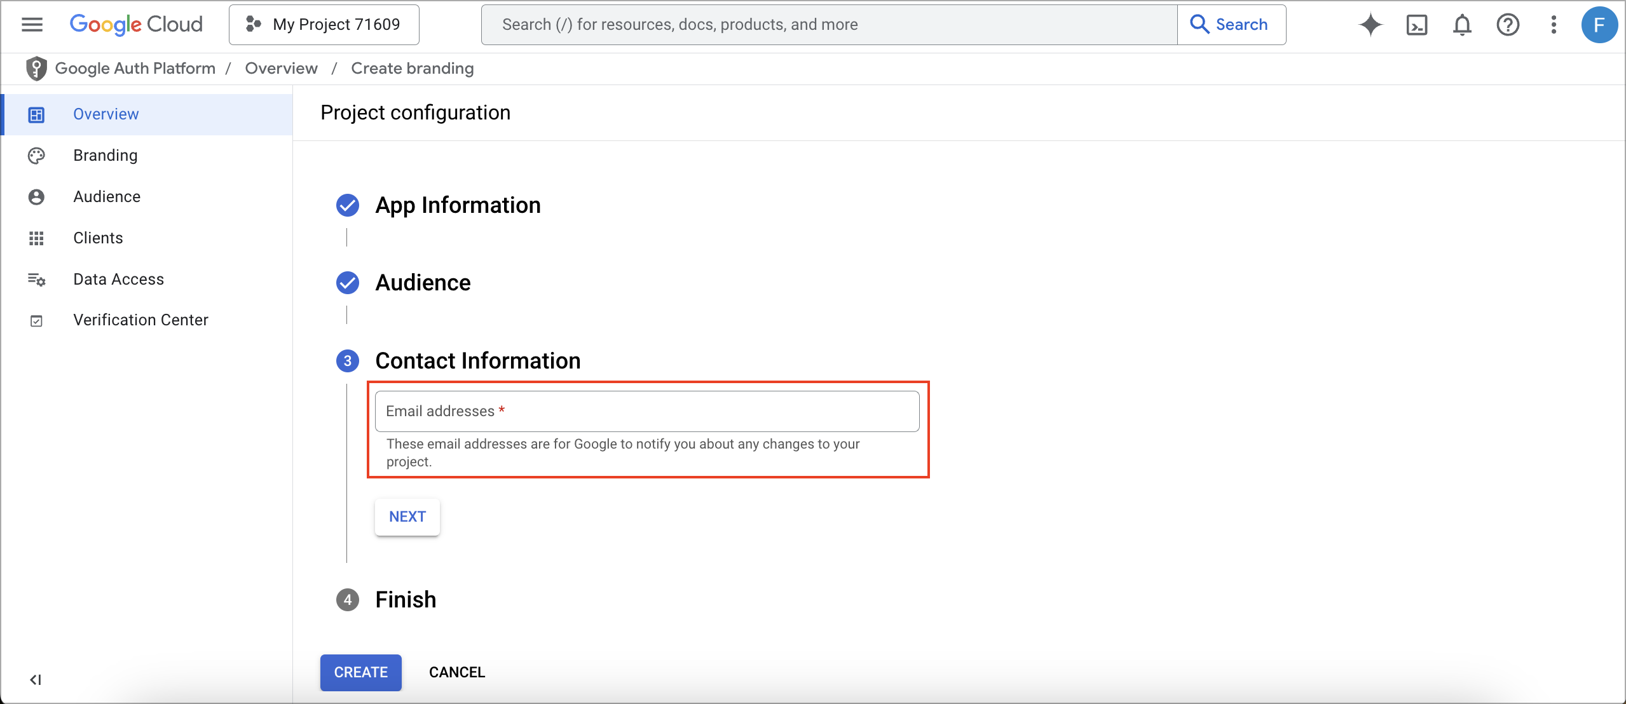Click the CREATE button
The image size is (1626, 704).
(x=361, y=672)
